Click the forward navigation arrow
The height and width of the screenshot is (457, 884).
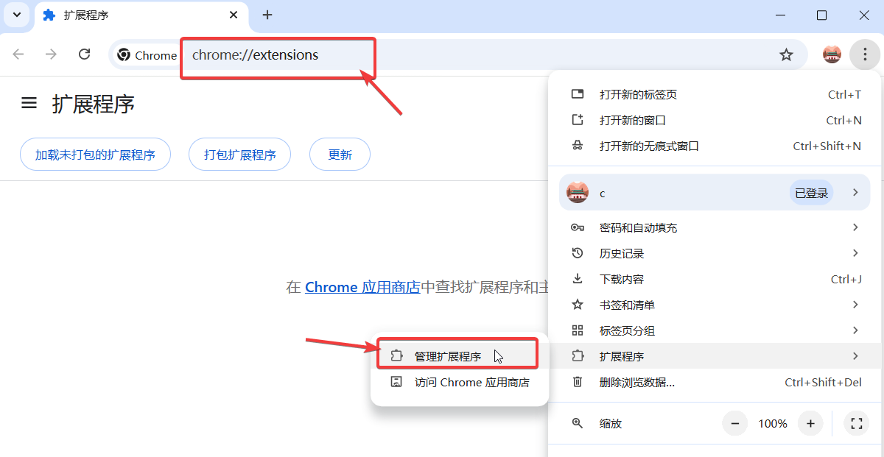pyautogui.click(x=50, y=54)
